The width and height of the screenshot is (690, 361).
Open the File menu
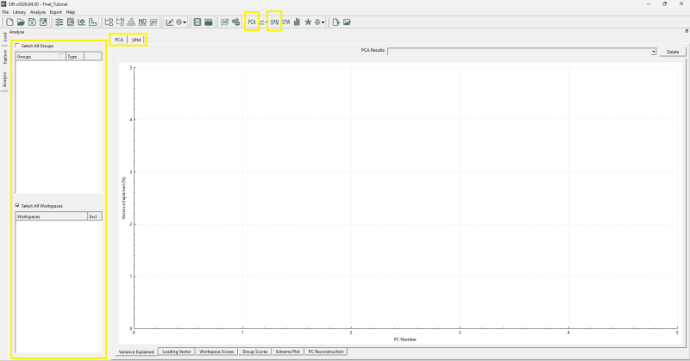click(x=5, y=12)
